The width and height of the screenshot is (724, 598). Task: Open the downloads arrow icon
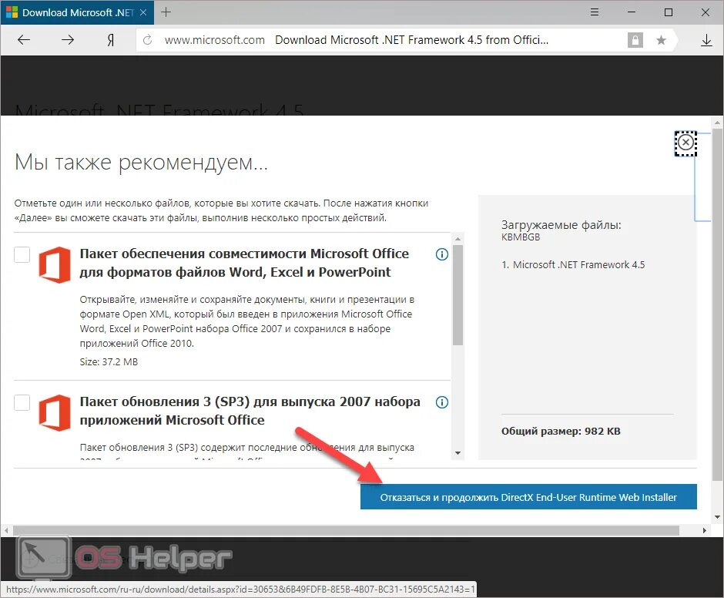pyautogui.click(x=706, y=40)
